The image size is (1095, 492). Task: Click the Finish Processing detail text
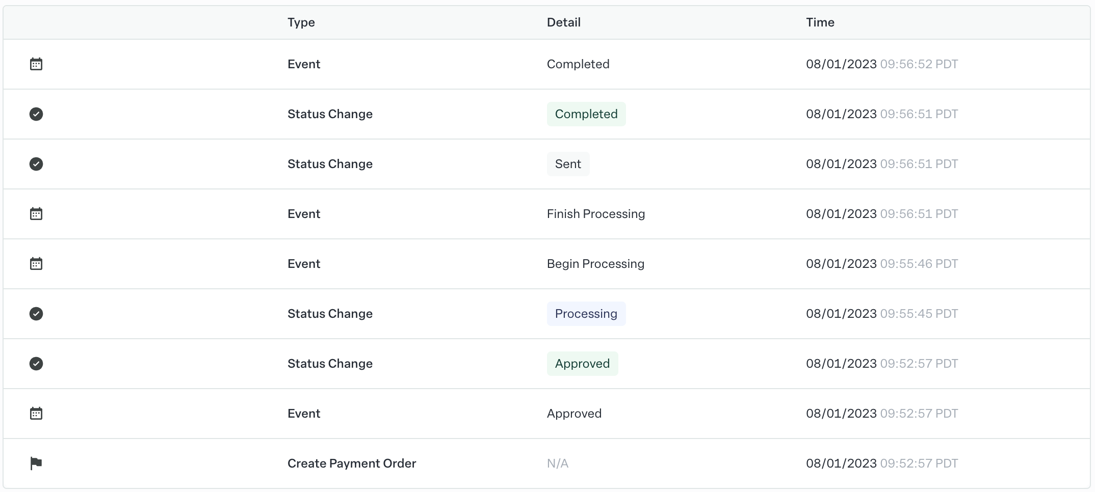595,214
